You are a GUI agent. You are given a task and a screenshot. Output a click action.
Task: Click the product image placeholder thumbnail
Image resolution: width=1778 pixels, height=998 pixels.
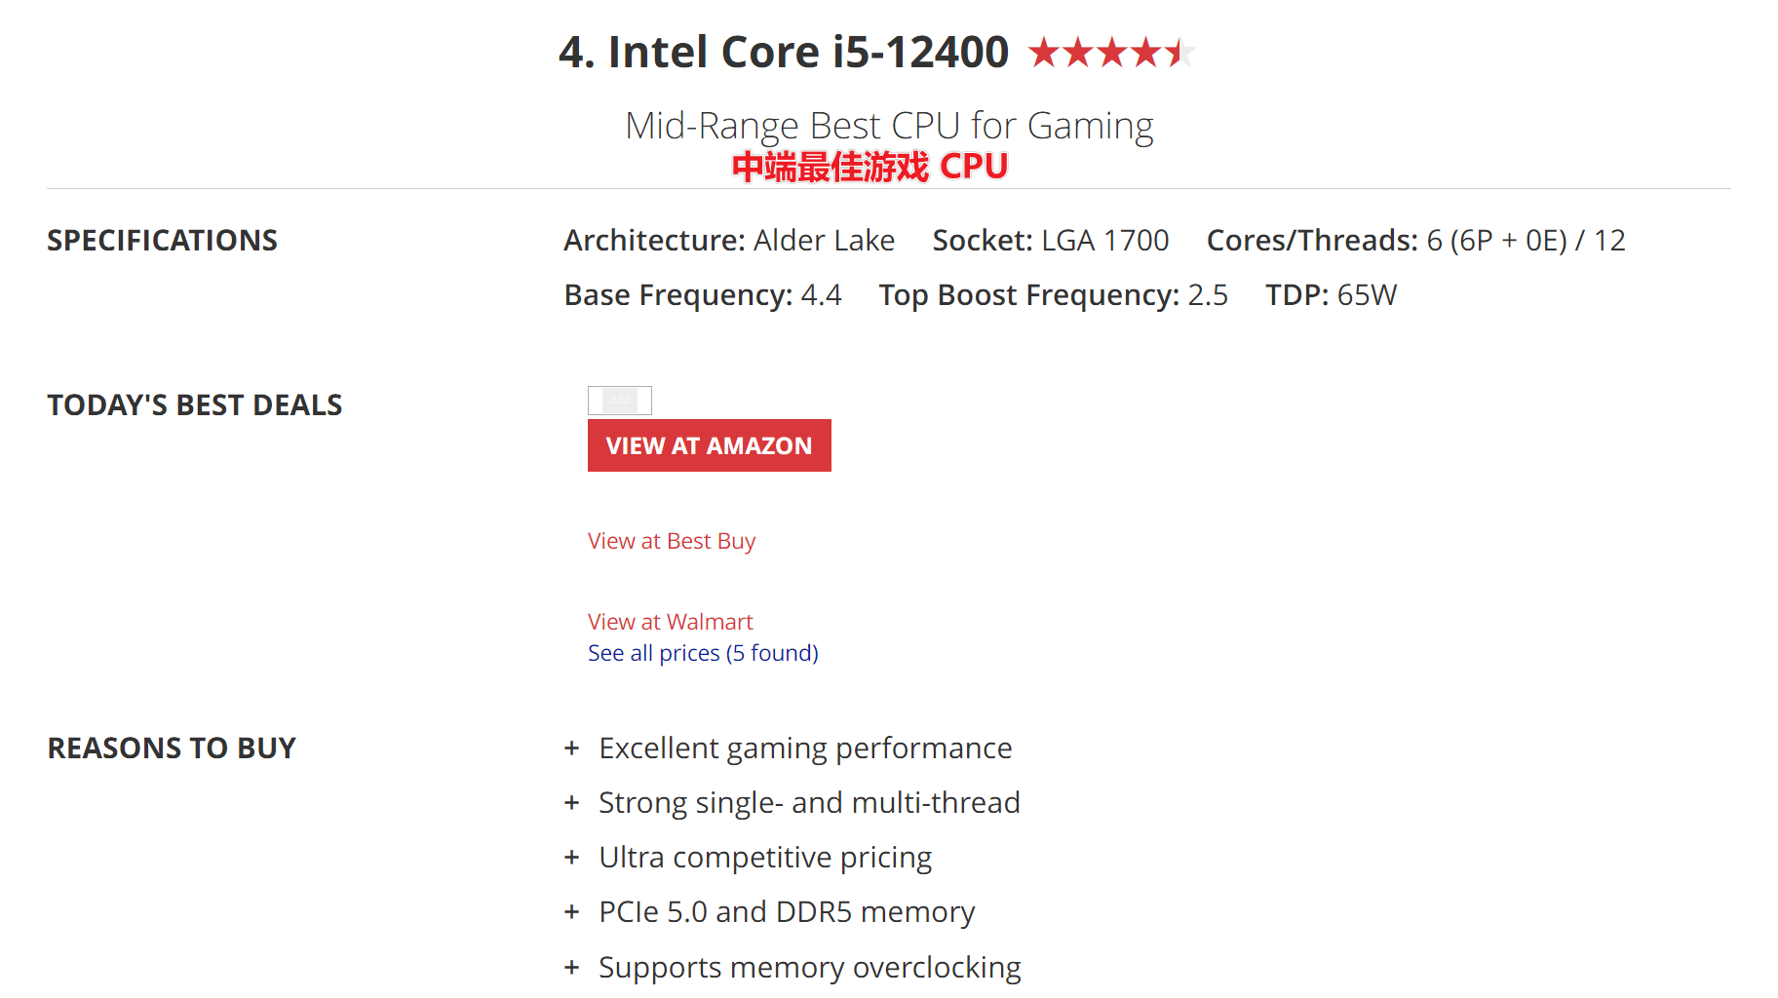coord(619,400)
